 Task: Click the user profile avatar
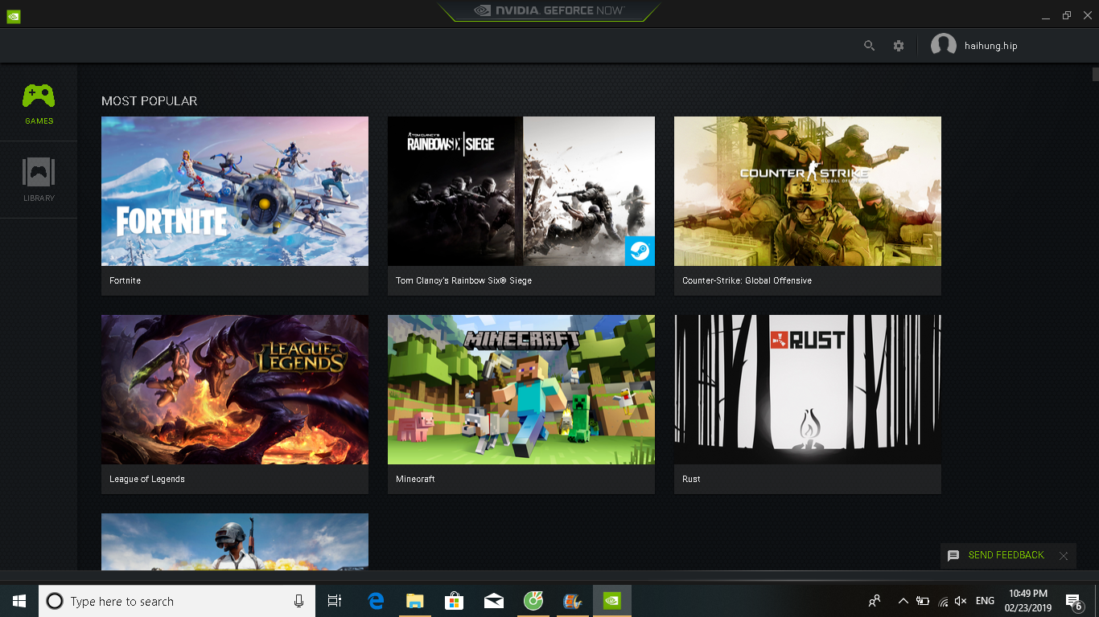point(943,46)
